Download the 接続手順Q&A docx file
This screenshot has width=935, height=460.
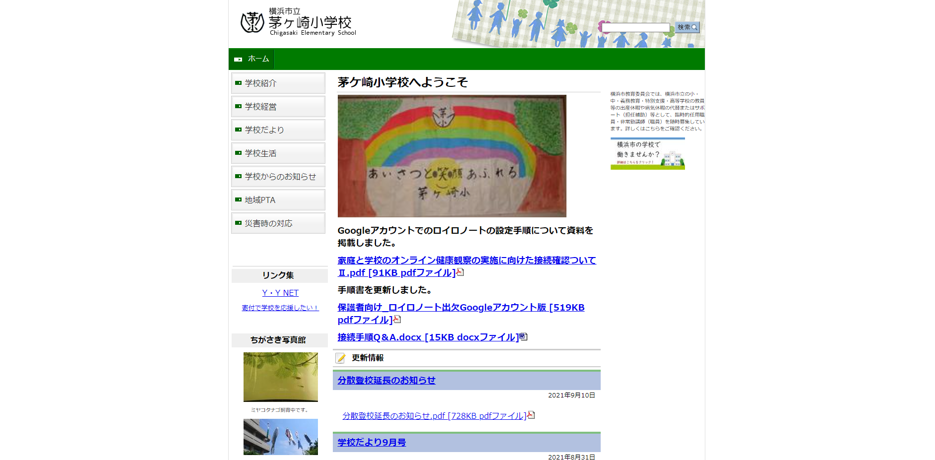[428, 337]
